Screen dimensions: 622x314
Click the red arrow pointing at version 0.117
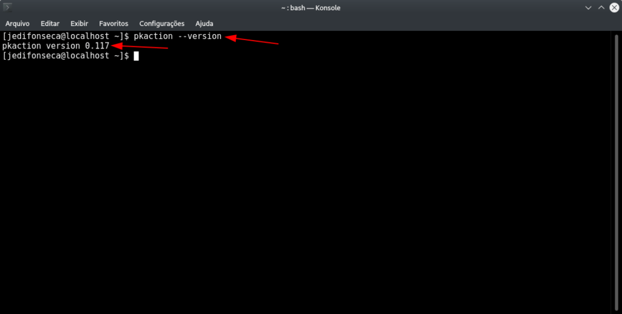(x=140, y=47)
